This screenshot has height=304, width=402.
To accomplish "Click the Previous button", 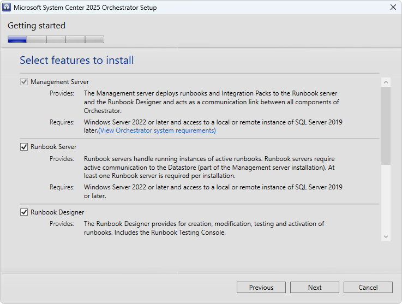I will point(261,287).
